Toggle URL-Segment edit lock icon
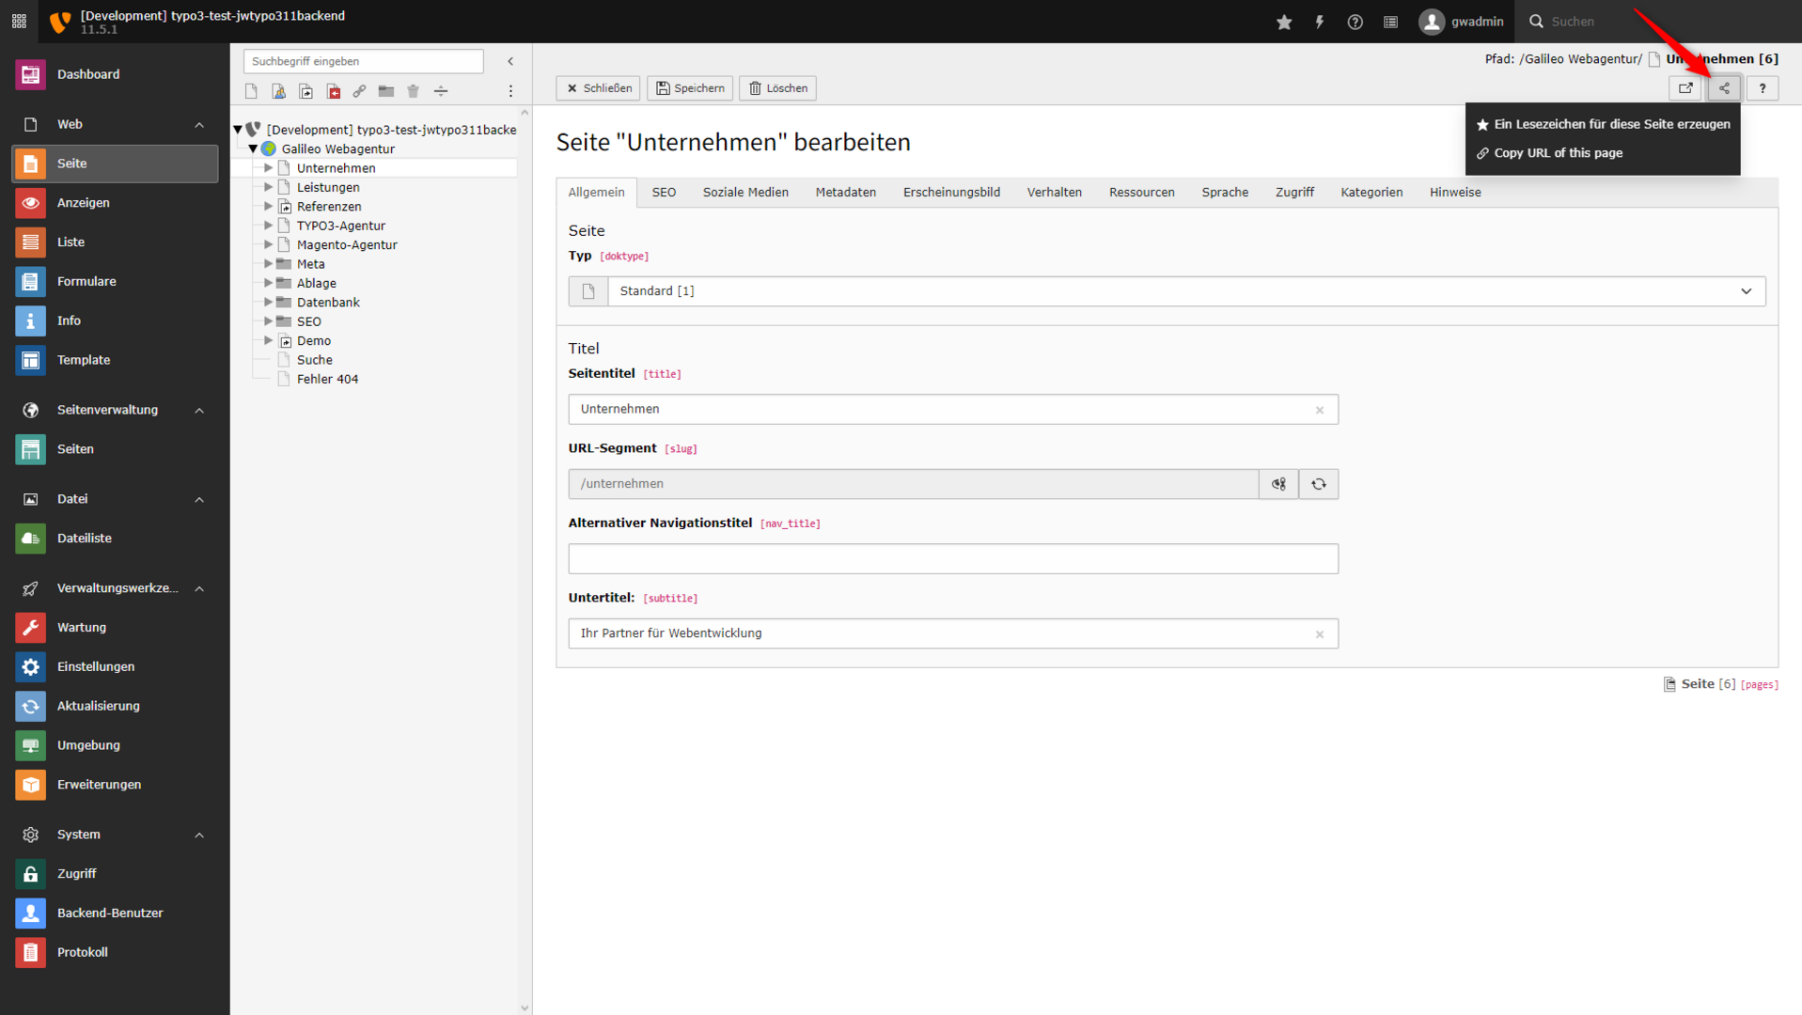This screenshot has height=1015, width=1802. tap(1278, 484)
